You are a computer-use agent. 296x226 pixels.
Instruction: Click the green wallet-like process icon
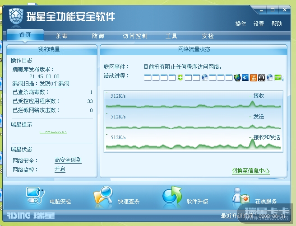click(278, 78)
